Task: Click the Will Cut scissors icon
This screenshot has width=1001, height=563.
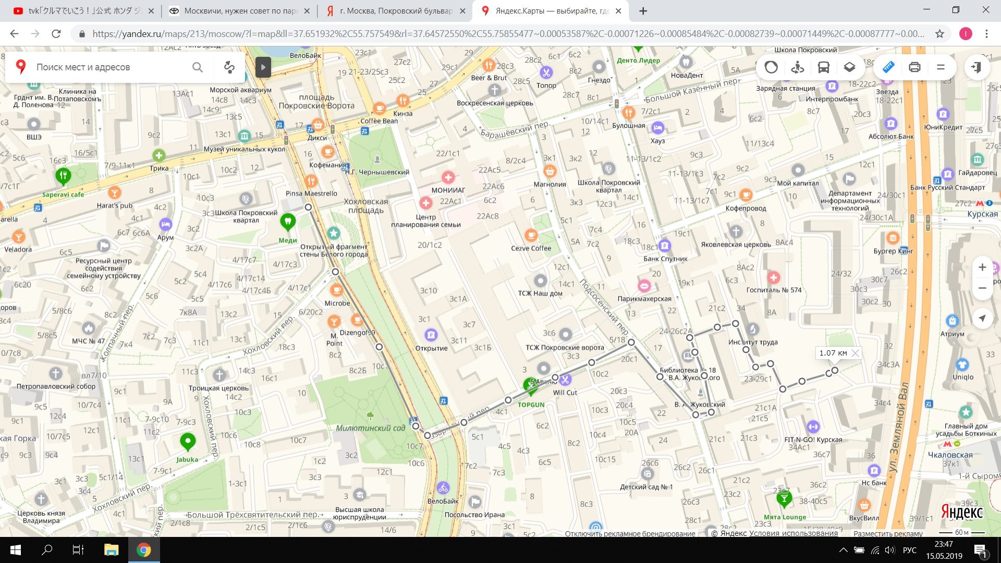Action: (x=565, y=380)
